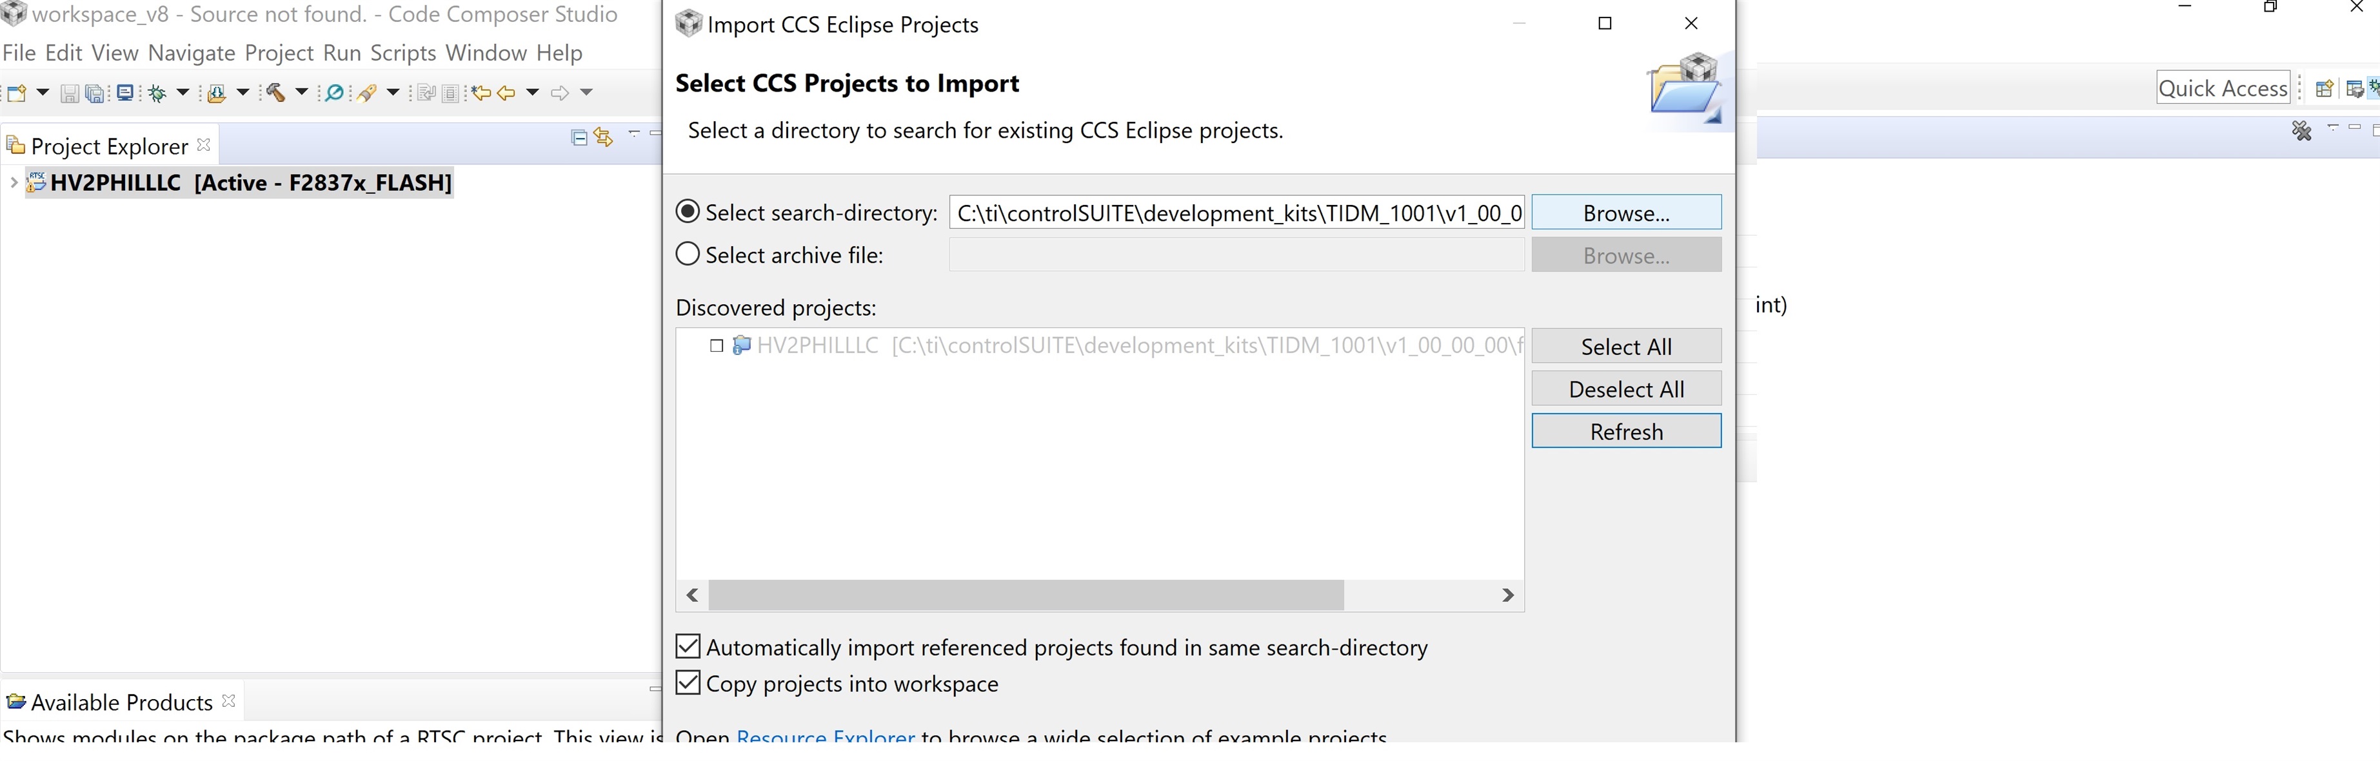
Task: Click the greyed document-arrow toolbar icon
Action: point(426,92)
